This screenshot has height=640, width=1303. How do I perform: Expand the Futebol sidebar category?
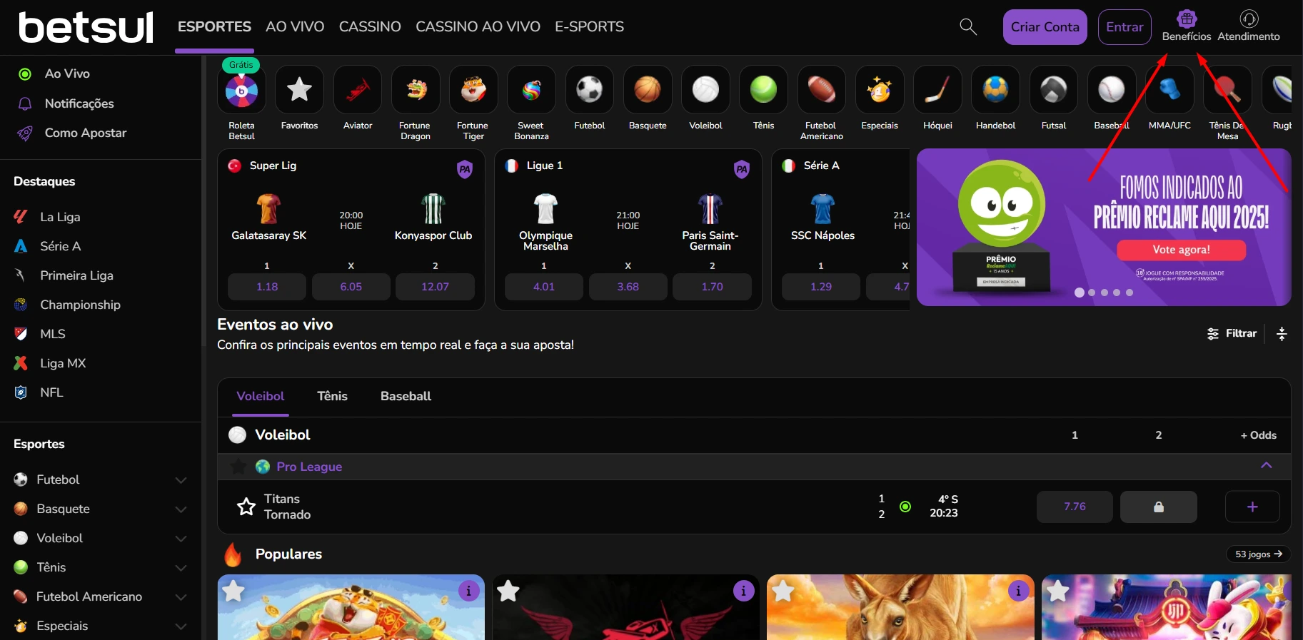click(x=181, y=480)
